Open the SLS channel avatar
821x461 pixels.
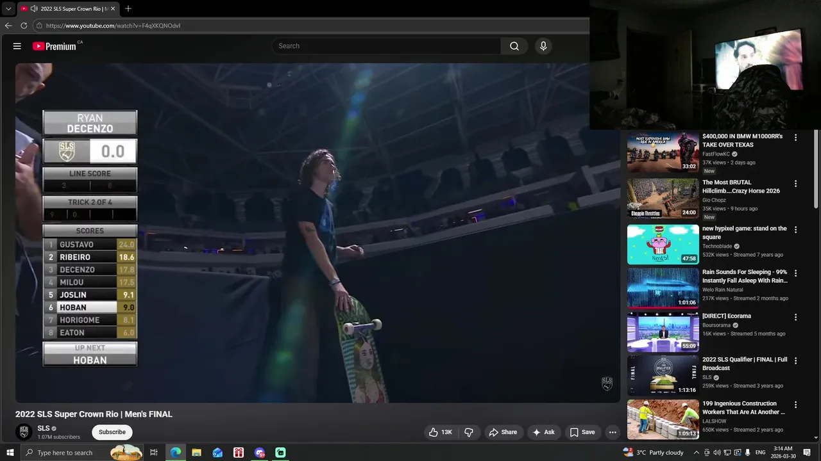point(24,432)
